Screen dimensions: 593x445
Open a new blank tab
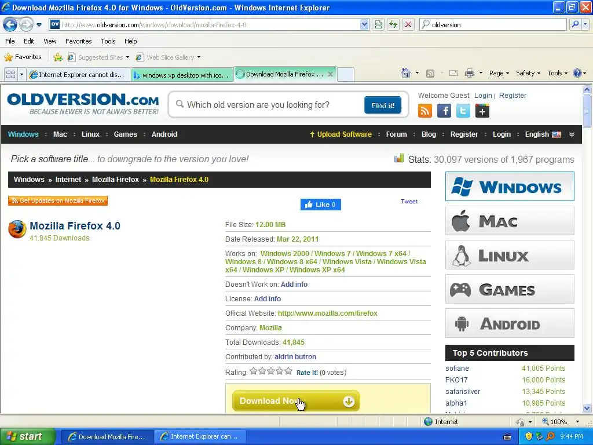pyautogui.click(x=346, y=75)
